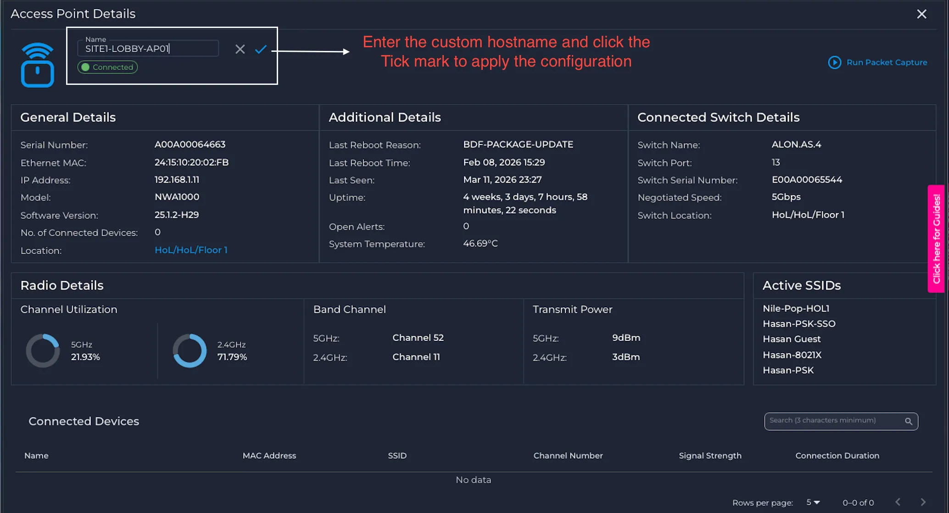Focus the Connected Devices search box

841,421
